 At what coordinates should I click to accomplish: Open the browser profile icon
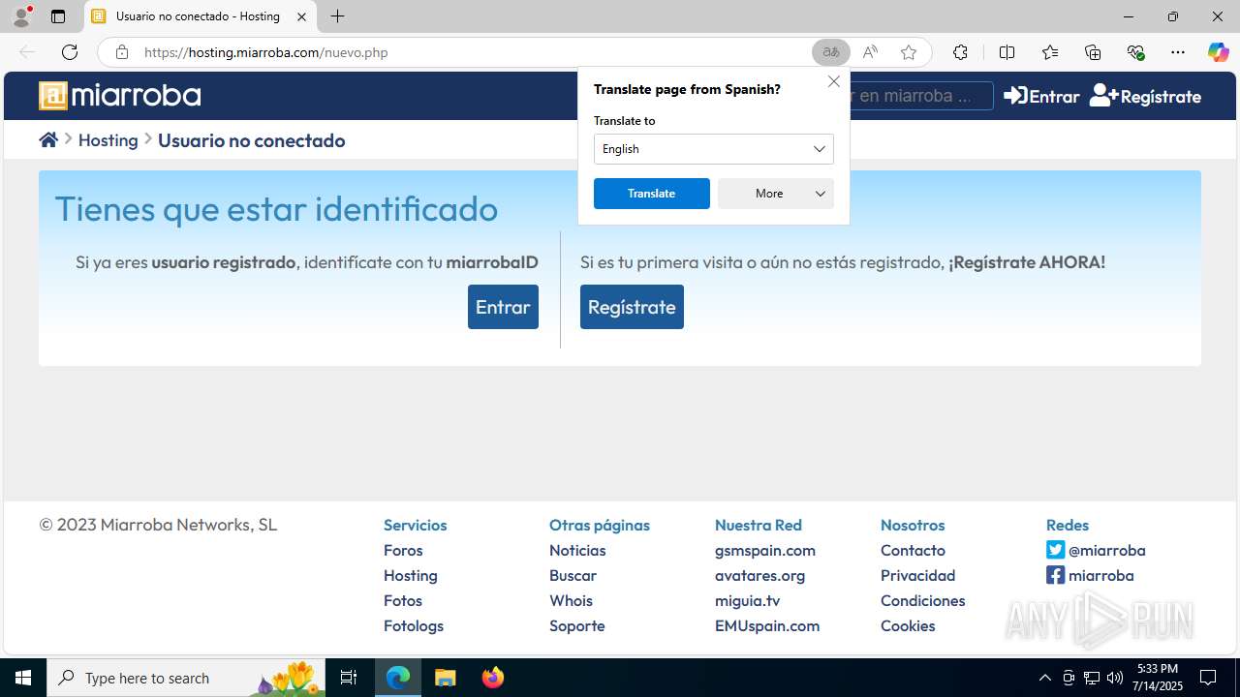click(21, 16)
